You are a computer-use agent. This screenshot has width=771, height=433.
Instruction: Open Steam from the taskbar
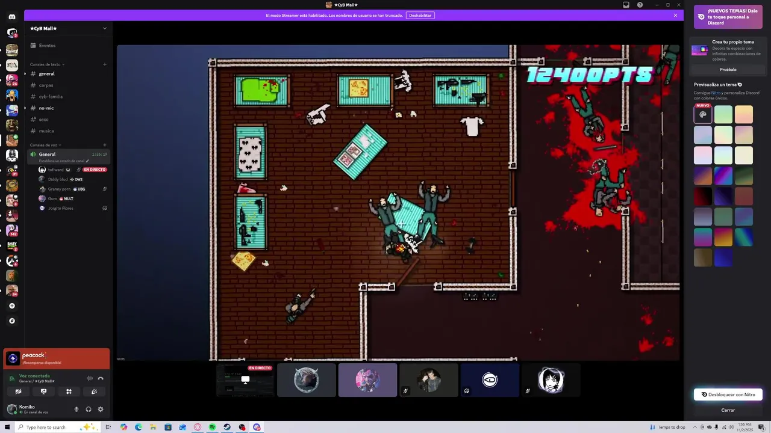point(227,427)
